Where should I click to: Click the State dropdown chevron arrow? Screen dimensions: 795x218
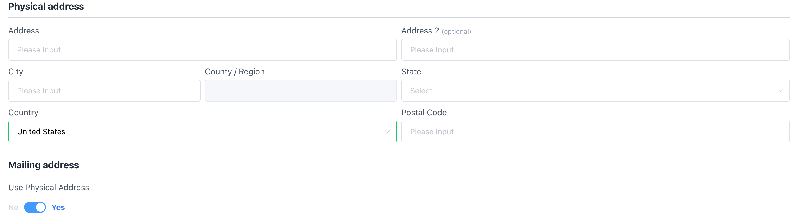[x=780, y=91]
